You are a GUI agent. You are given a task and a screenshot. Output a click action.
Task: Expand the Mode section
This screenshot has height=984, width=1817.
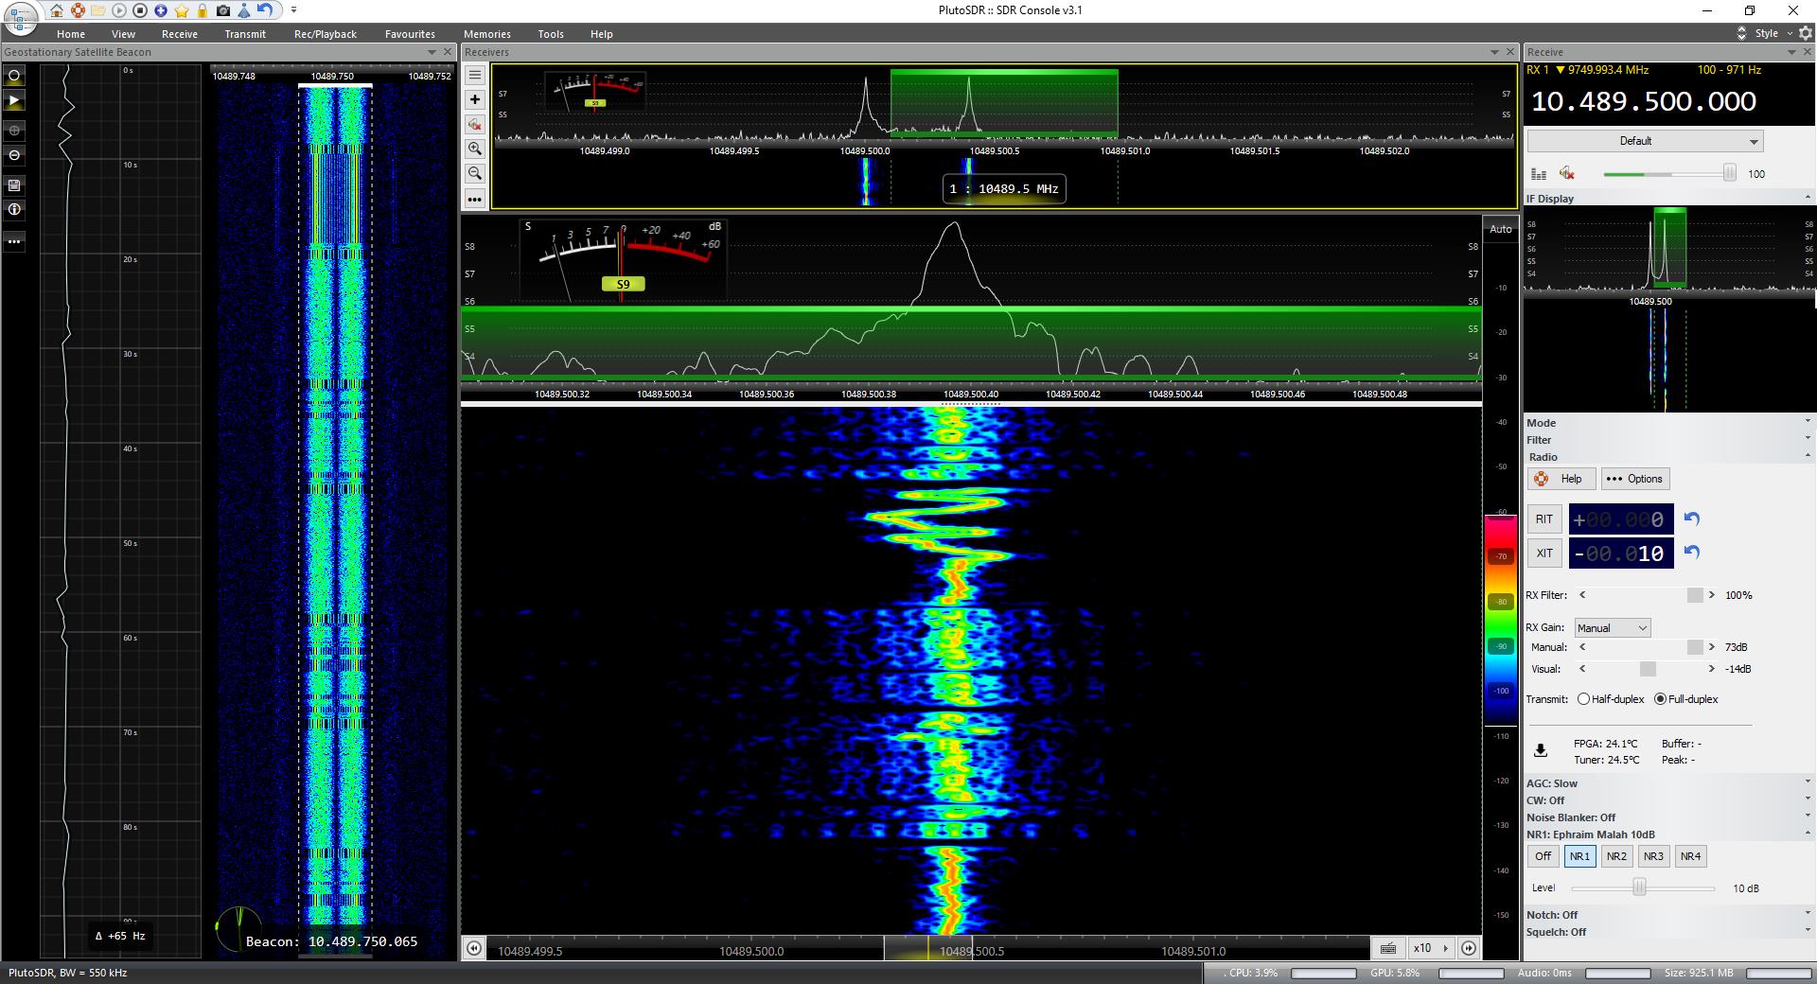click(x=1541, y=423)
